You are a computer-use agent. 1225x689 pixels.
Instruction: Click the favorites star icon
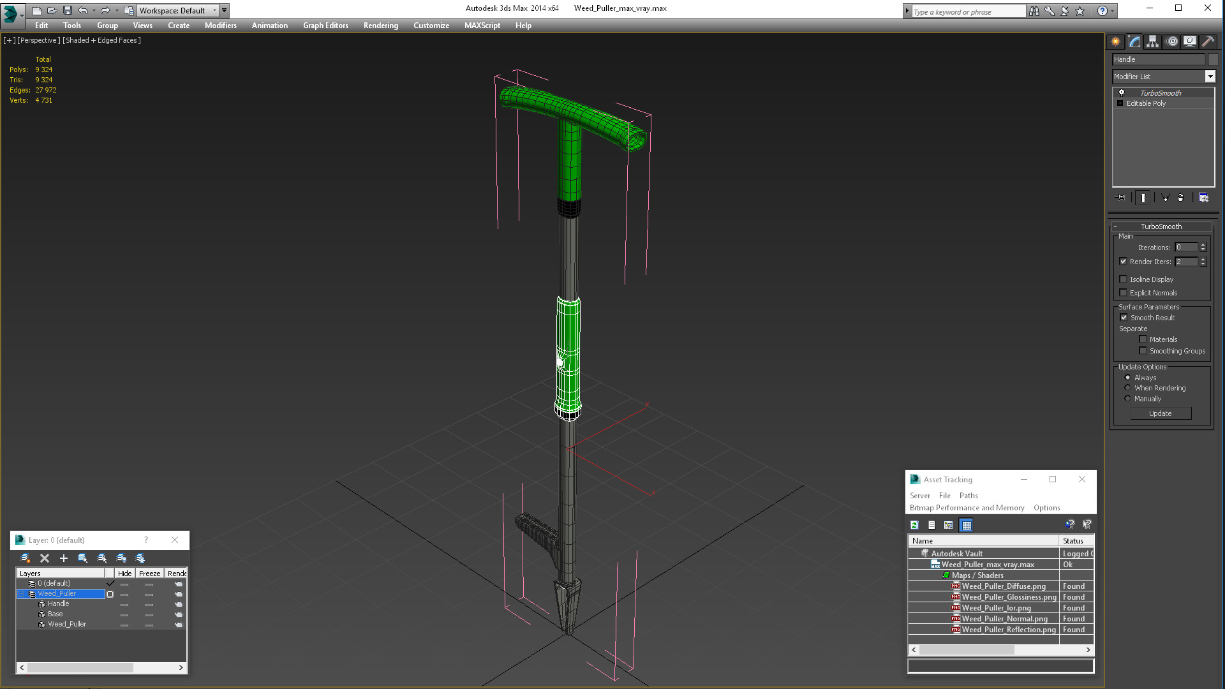1080,11
